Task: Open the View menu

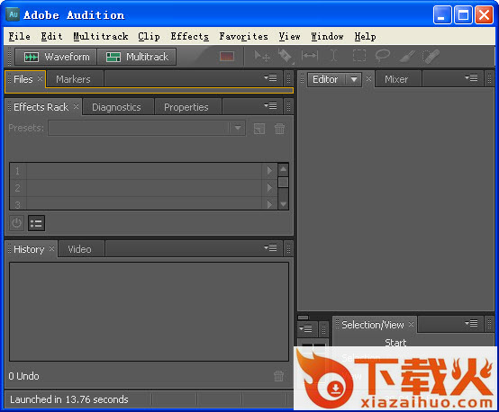Action: click(x=290, y=37)
